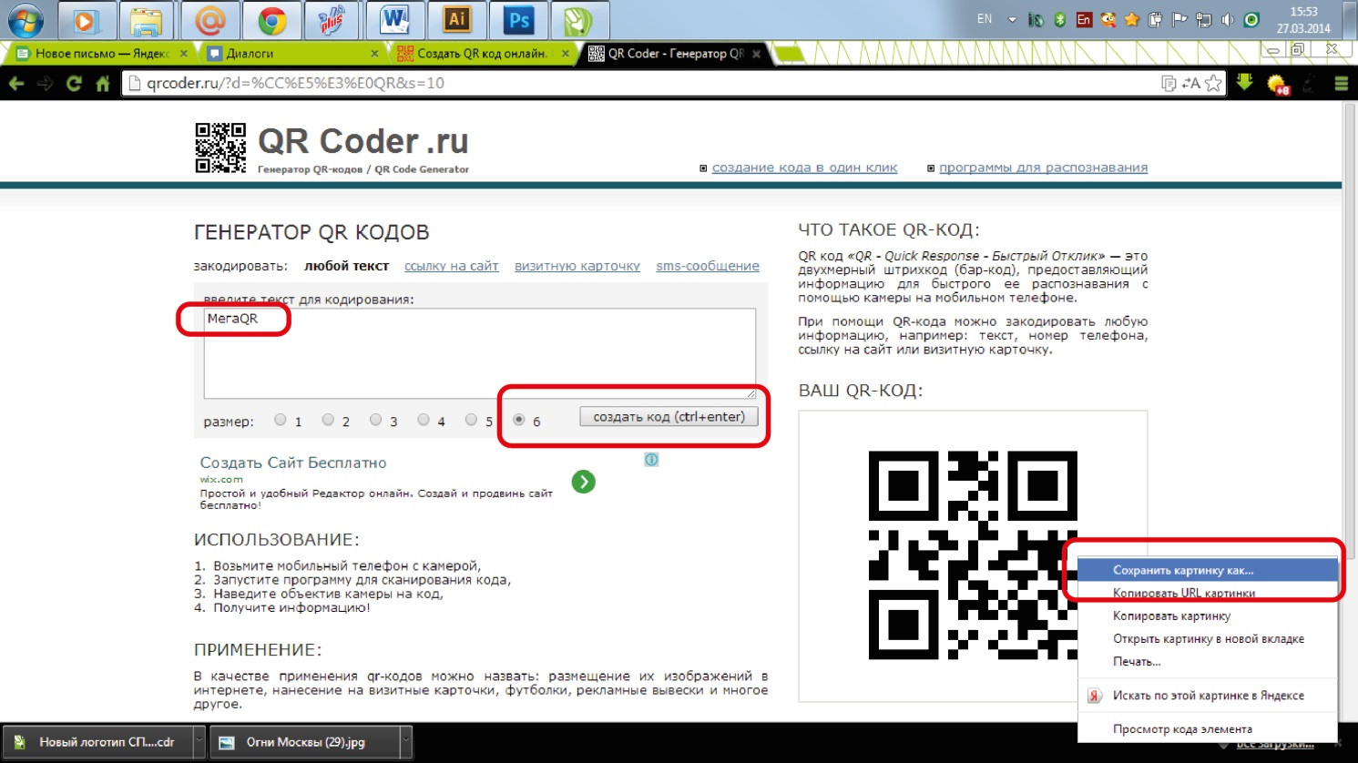Open Огни Москвы (29).jpg downloaded file
The width and height of the screenshot is (1358, 763).
click(x=306, y=742)
